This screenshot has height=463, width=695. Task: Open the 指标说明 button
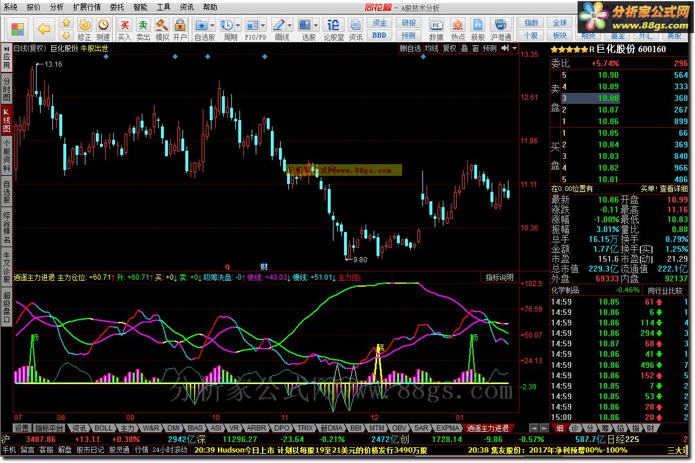pos(499,277)
